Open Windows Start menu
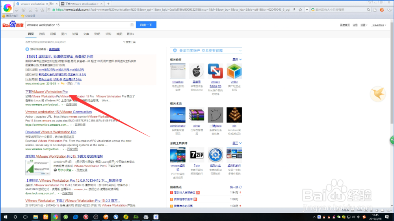 click(5, 217)
